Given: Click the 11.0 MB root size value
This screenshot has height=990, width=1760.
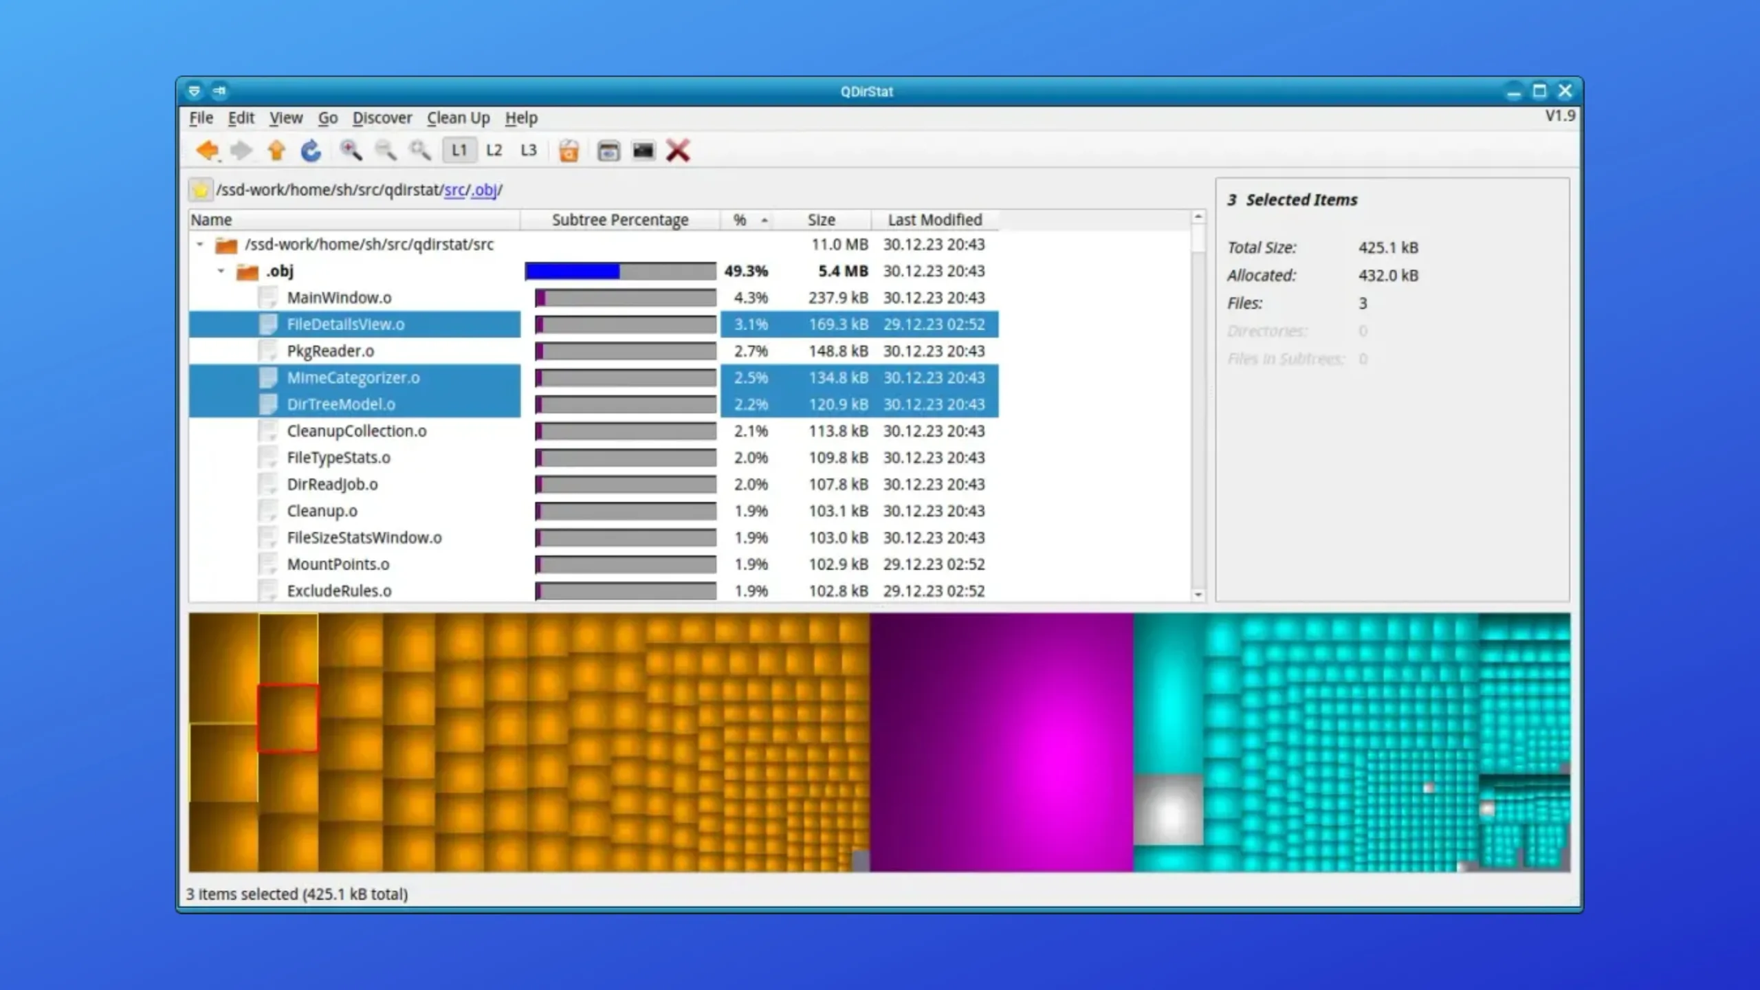Looking at the screenshot, I should click(839, 244).
